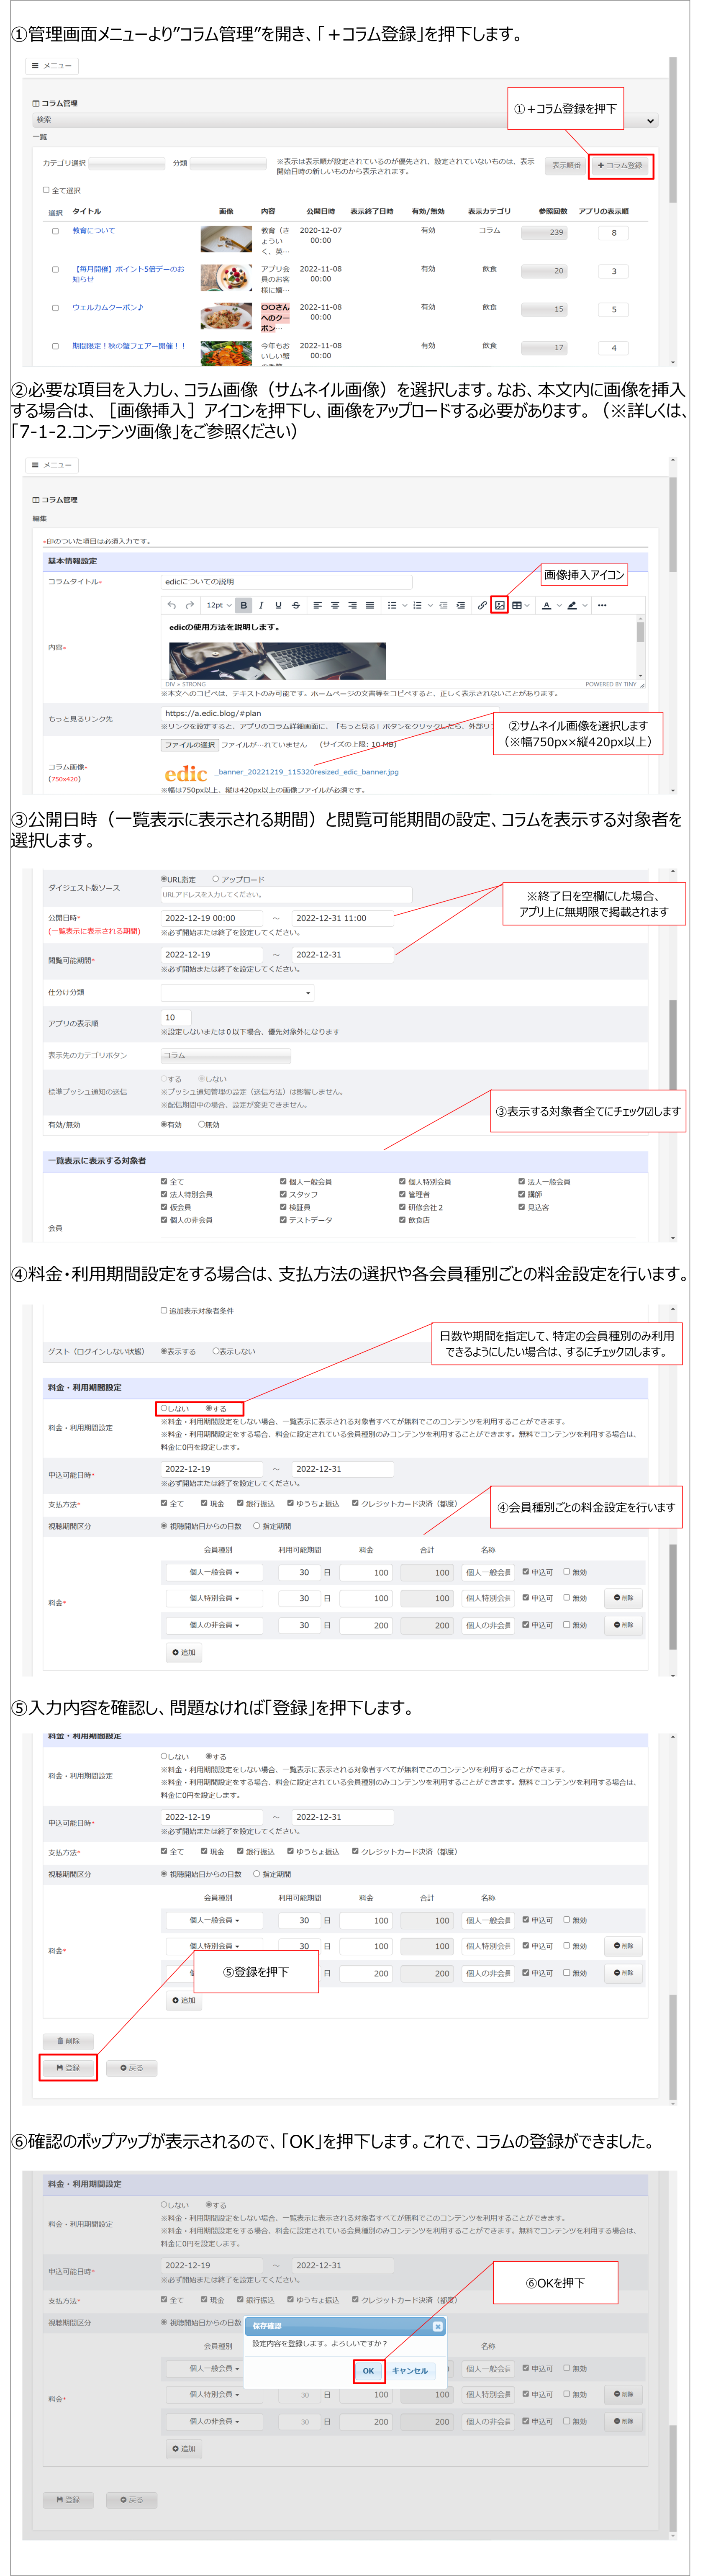Open the banner_20221219 resized_edic_banner.jpg file link
Viewport: 703px width, 2576px height.
(307, 772)
